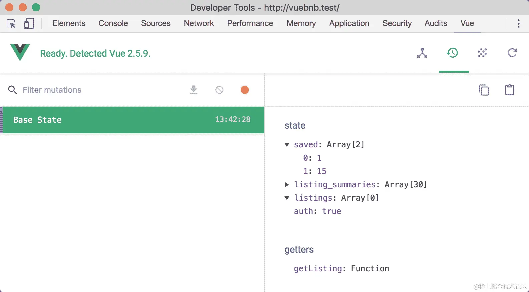Select the Base State entry
Viewport: 529px width, 292px height.
132,120
